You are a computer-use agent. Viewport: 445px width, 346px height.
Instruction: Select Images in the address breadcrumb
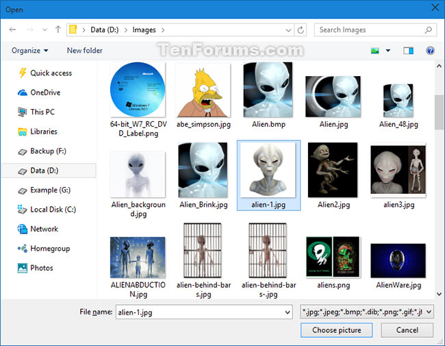[144, 30]
